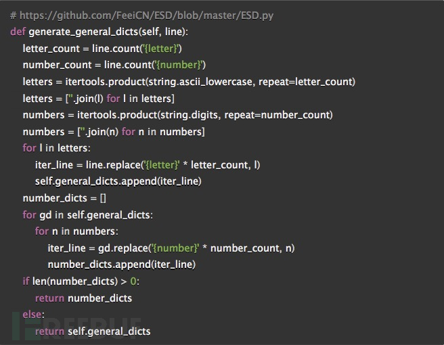Screen dimensions: 444x345
Task: Click line.replace call with '{letter}'
Action: point(173,164)
